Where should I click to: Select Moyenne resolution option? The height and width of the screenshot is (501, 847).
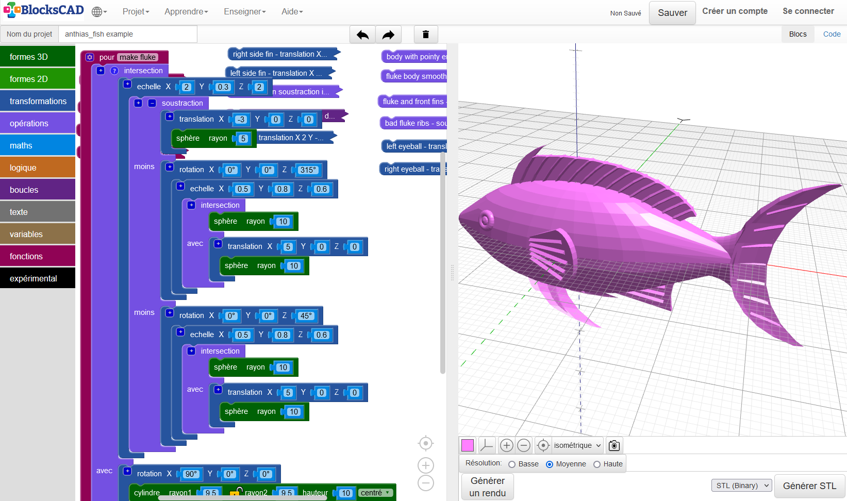point(550,464)
